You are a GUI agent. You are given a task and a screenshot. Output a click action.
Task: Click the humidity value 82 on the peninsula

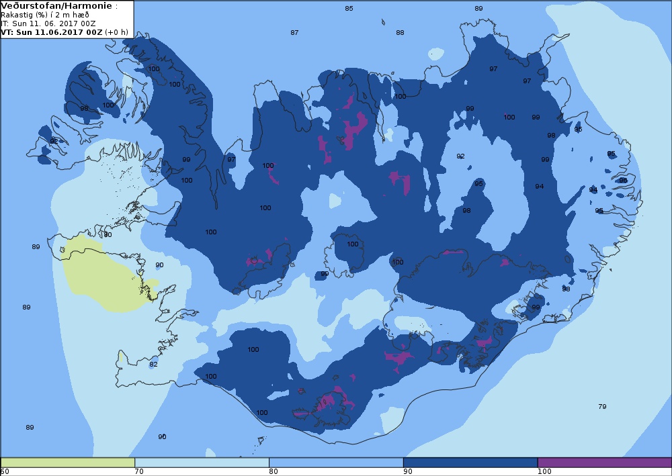(x=153, y=365)
